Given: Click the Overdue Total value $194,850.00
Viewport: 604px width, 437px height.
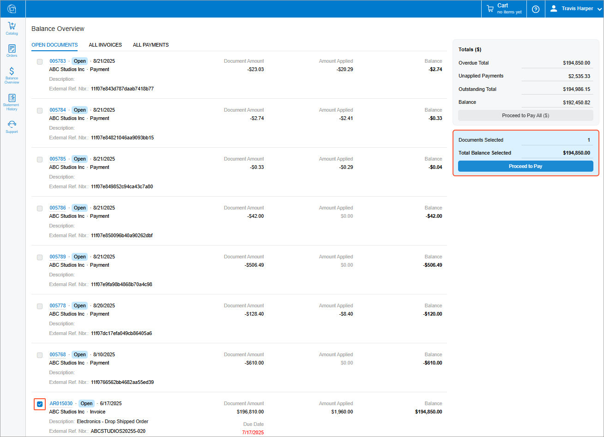Looking at the screenshot, I should tap(576, 63).
